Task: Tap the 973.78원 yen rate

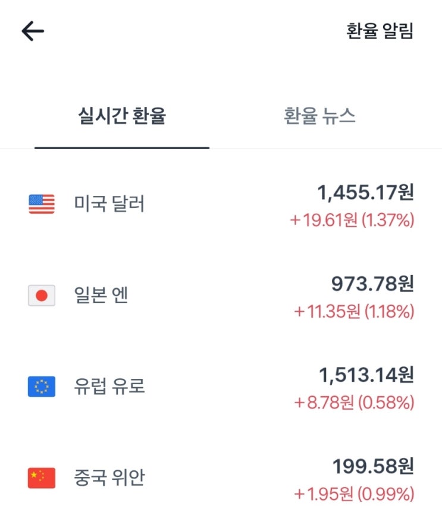Action: [x=372, y=283]
